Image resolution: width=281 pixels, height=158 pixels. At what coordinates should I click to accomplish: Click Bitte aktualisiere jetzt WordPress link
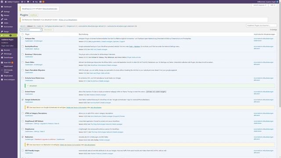50,9
